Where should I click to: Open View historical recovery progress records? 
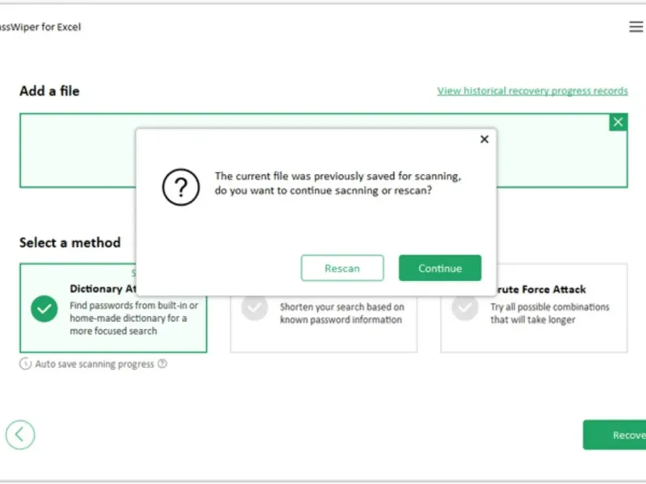[x=532, y=91]
